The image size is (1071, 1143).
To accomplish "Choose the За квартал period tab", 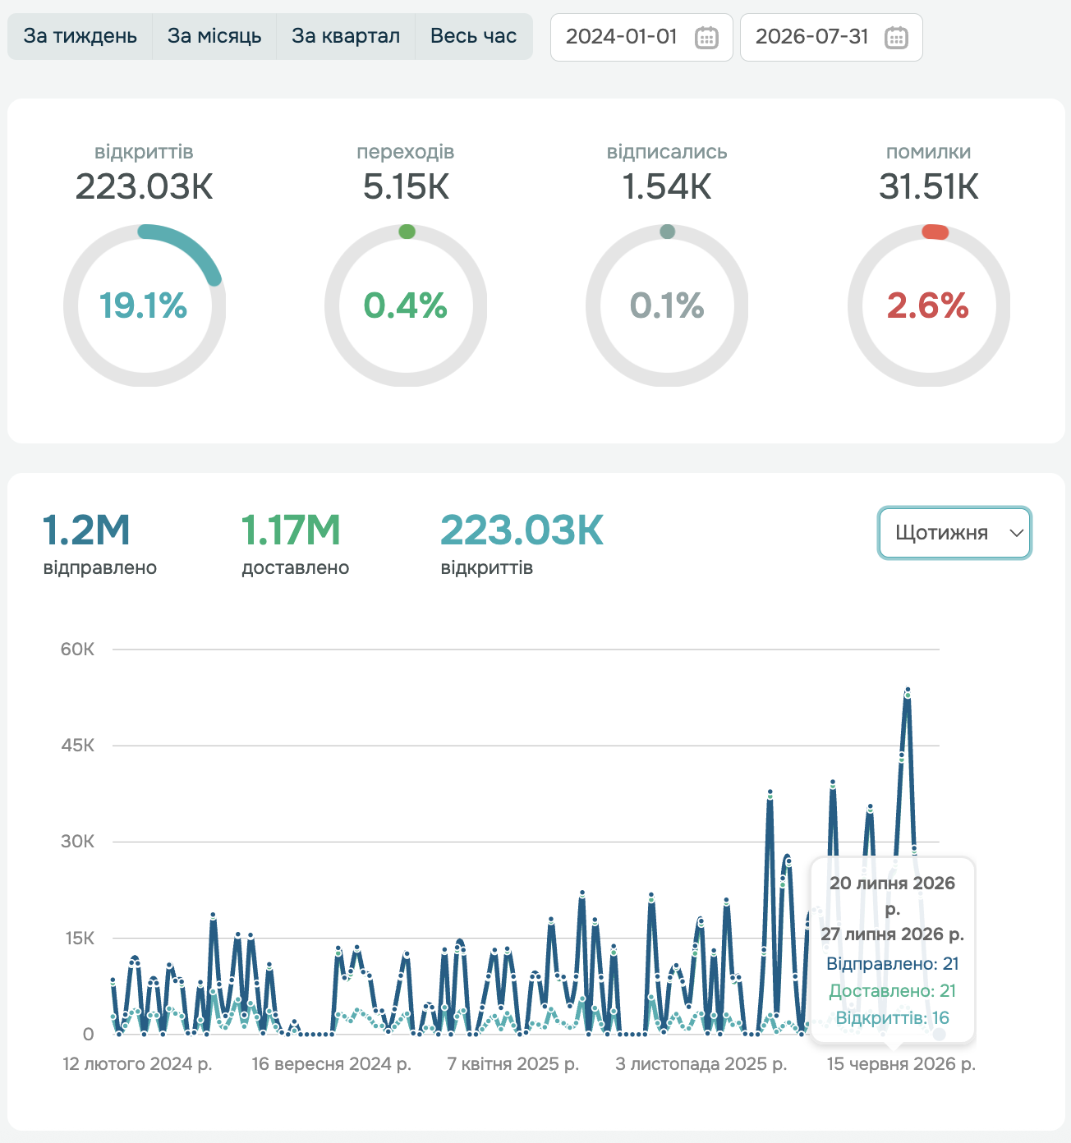I will (x=346, y=36).
